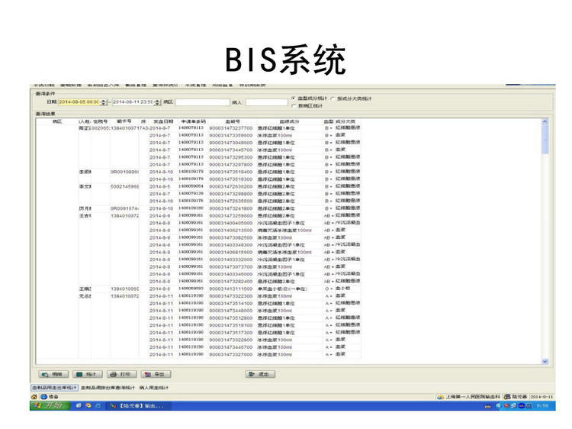This screenshot has height=429, width=572.
Task: Click the 血袋号 column header
Action: click(x=233, y=121)
